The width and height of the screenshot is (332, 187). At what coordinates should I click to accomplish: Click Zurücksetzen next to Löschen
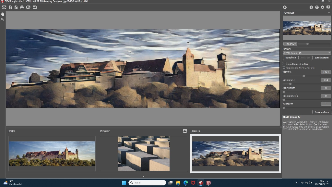322,58
